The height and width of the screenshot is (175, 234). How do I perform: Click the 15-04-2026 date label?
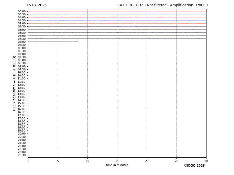pos(37,5)
